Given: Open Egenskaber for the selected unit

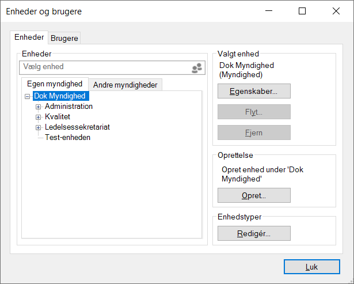Looking at the screenshot, I should pyautogui.click(x=254, y=91).
